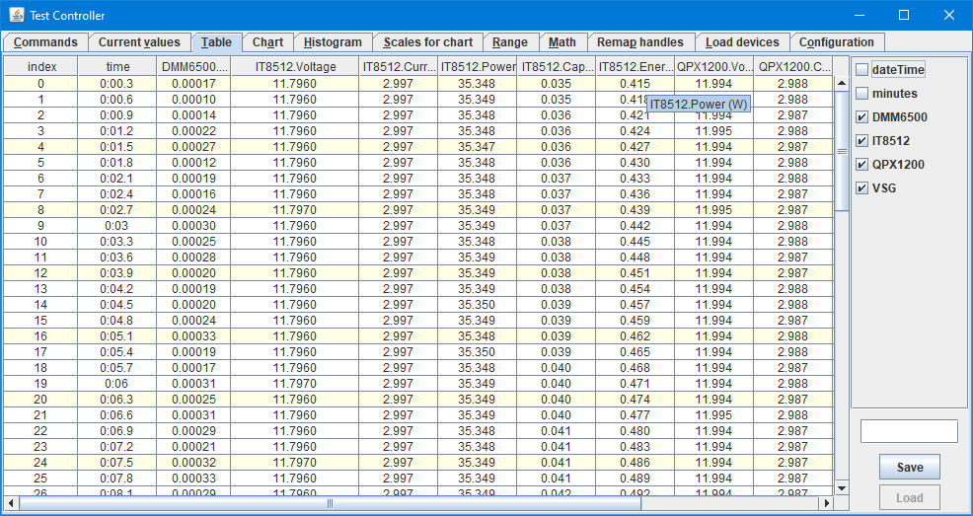973x516 pixels.
Task: Select energy value 0.489 in row 25
Action: click(x=635, y=479)
